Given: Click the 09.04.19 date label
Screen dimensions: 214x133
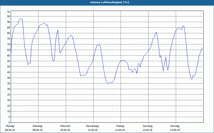Looking at the screenshot, I should [37, 130].
